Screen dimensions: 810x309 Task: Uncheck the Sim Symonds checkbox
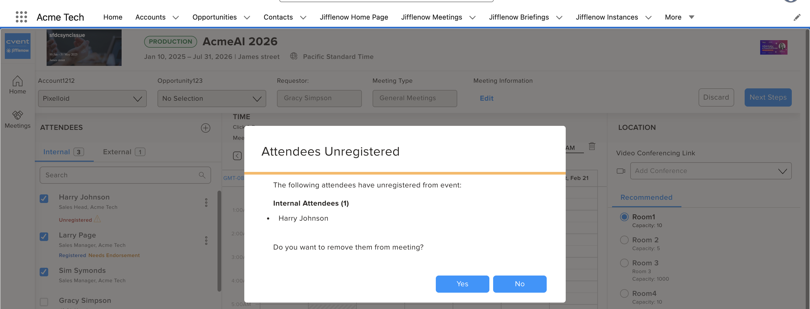tap(44, 272)
